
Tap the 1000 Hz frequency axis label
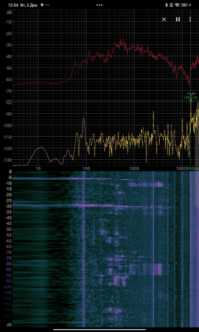click(134, 169)
